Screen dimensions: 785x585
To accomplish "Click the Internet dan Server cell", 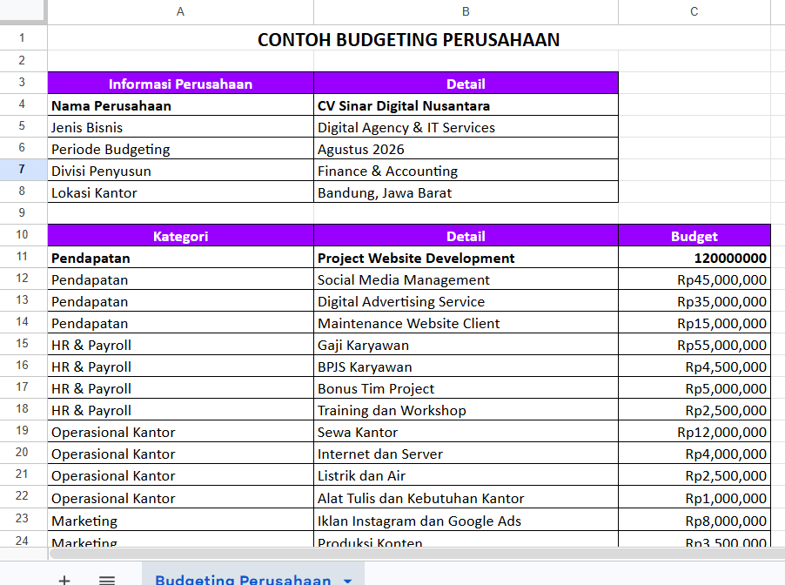I will tap(466, 454).
